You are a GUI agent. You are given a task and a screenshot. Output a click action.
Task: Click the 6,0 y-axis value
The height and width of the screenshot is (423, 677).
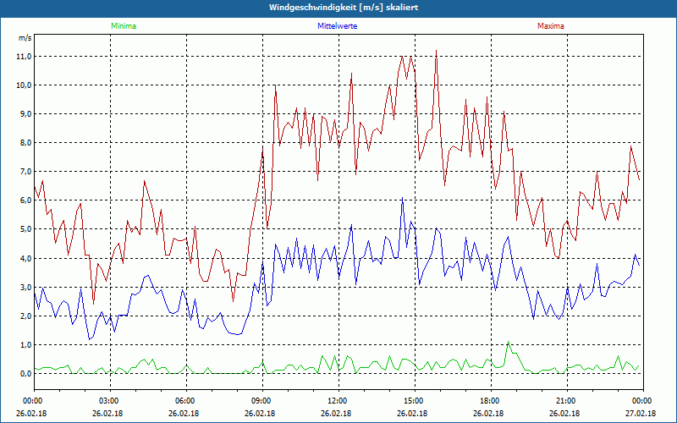(x=25, y=201)
